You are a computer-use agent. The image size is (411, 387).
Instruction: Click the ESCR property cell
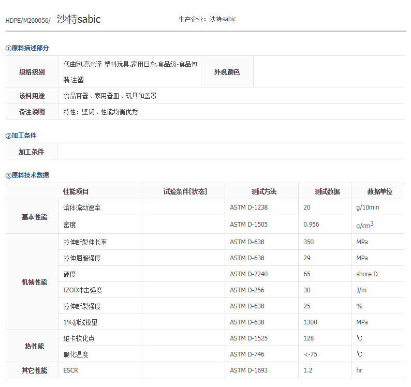pos(99,370)
